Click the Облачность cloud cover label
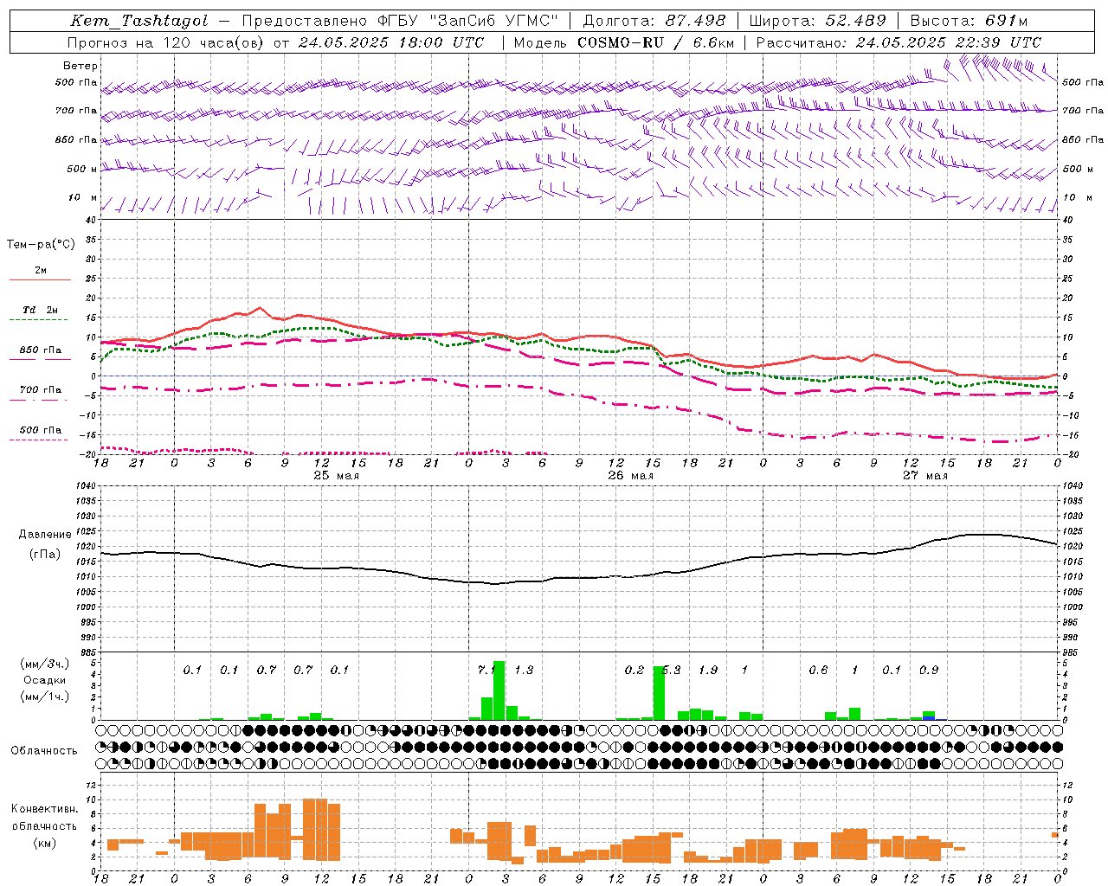This screenshot has height=886, width=1108. pos(44,751)
